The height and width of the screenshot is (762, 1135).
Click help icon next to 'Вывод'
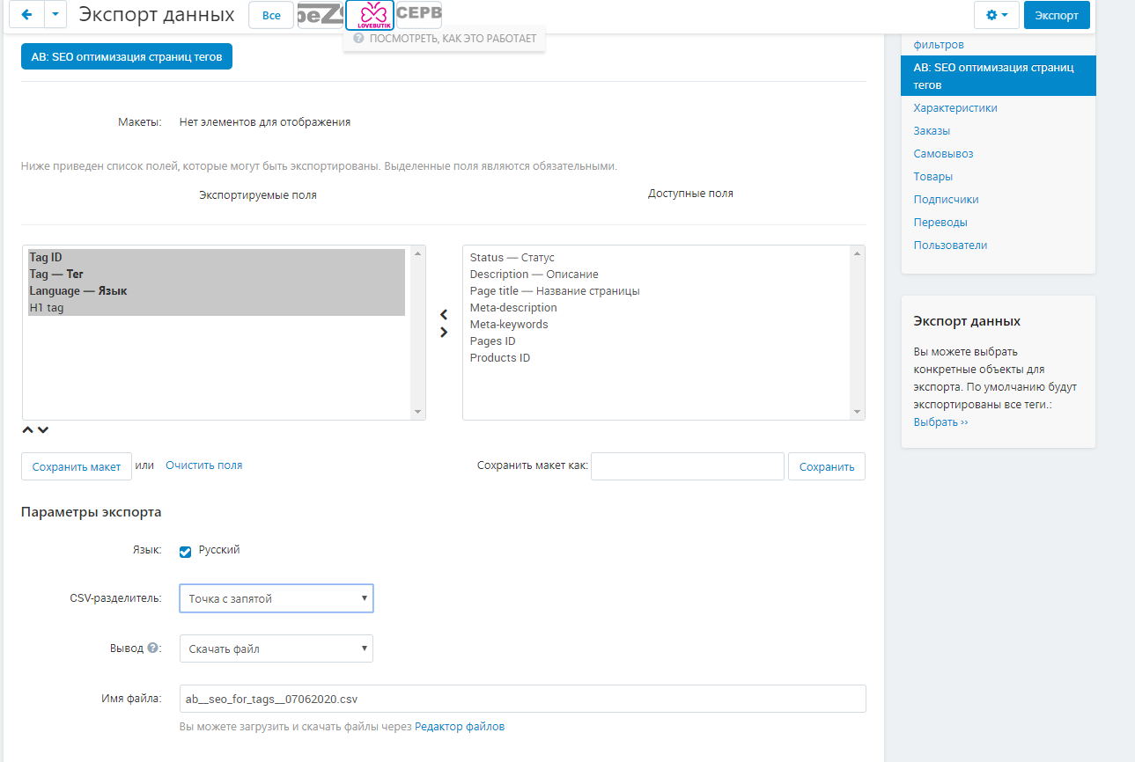pyautogui.click(x=153, y=648)
